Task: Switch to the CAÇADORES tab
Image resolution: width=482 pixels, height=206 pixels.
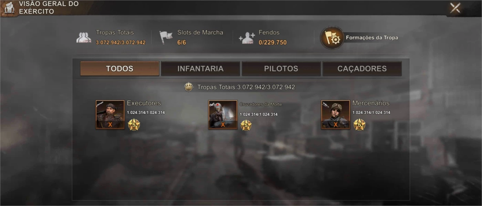Action: point(362,69)
